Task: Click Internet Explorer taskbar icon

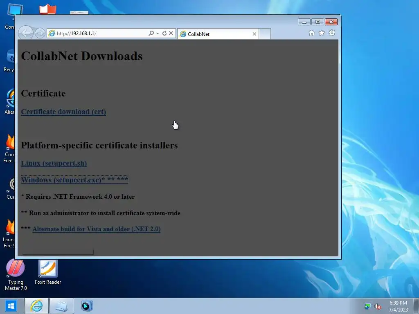Action: pos(36,306)
